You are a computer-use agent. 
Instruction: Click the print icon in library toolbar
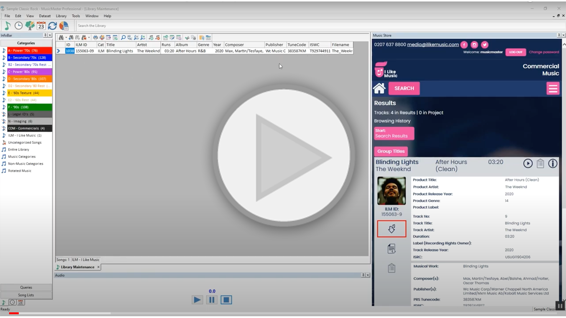tap(95, 38)
